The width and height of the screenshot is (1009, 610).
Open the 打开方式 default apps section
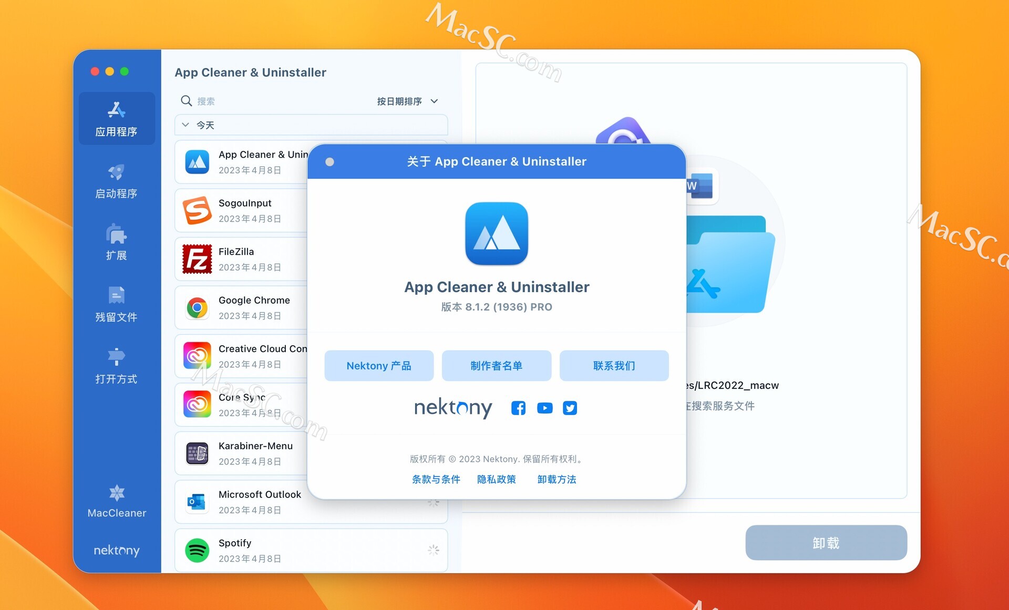pos(116,366)
